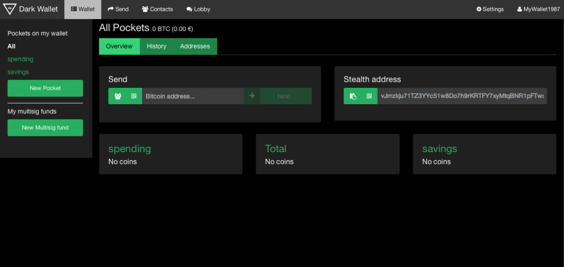Open the Addresses tab
Screen dimensions: 564x267
[195, 46]
